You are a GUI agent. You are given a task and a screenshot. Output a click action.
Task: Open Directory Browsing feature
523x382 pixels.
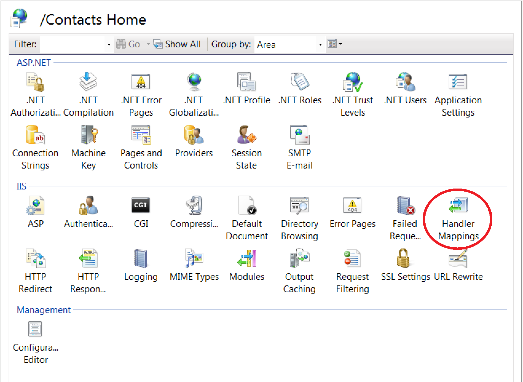tap(300, 218)
